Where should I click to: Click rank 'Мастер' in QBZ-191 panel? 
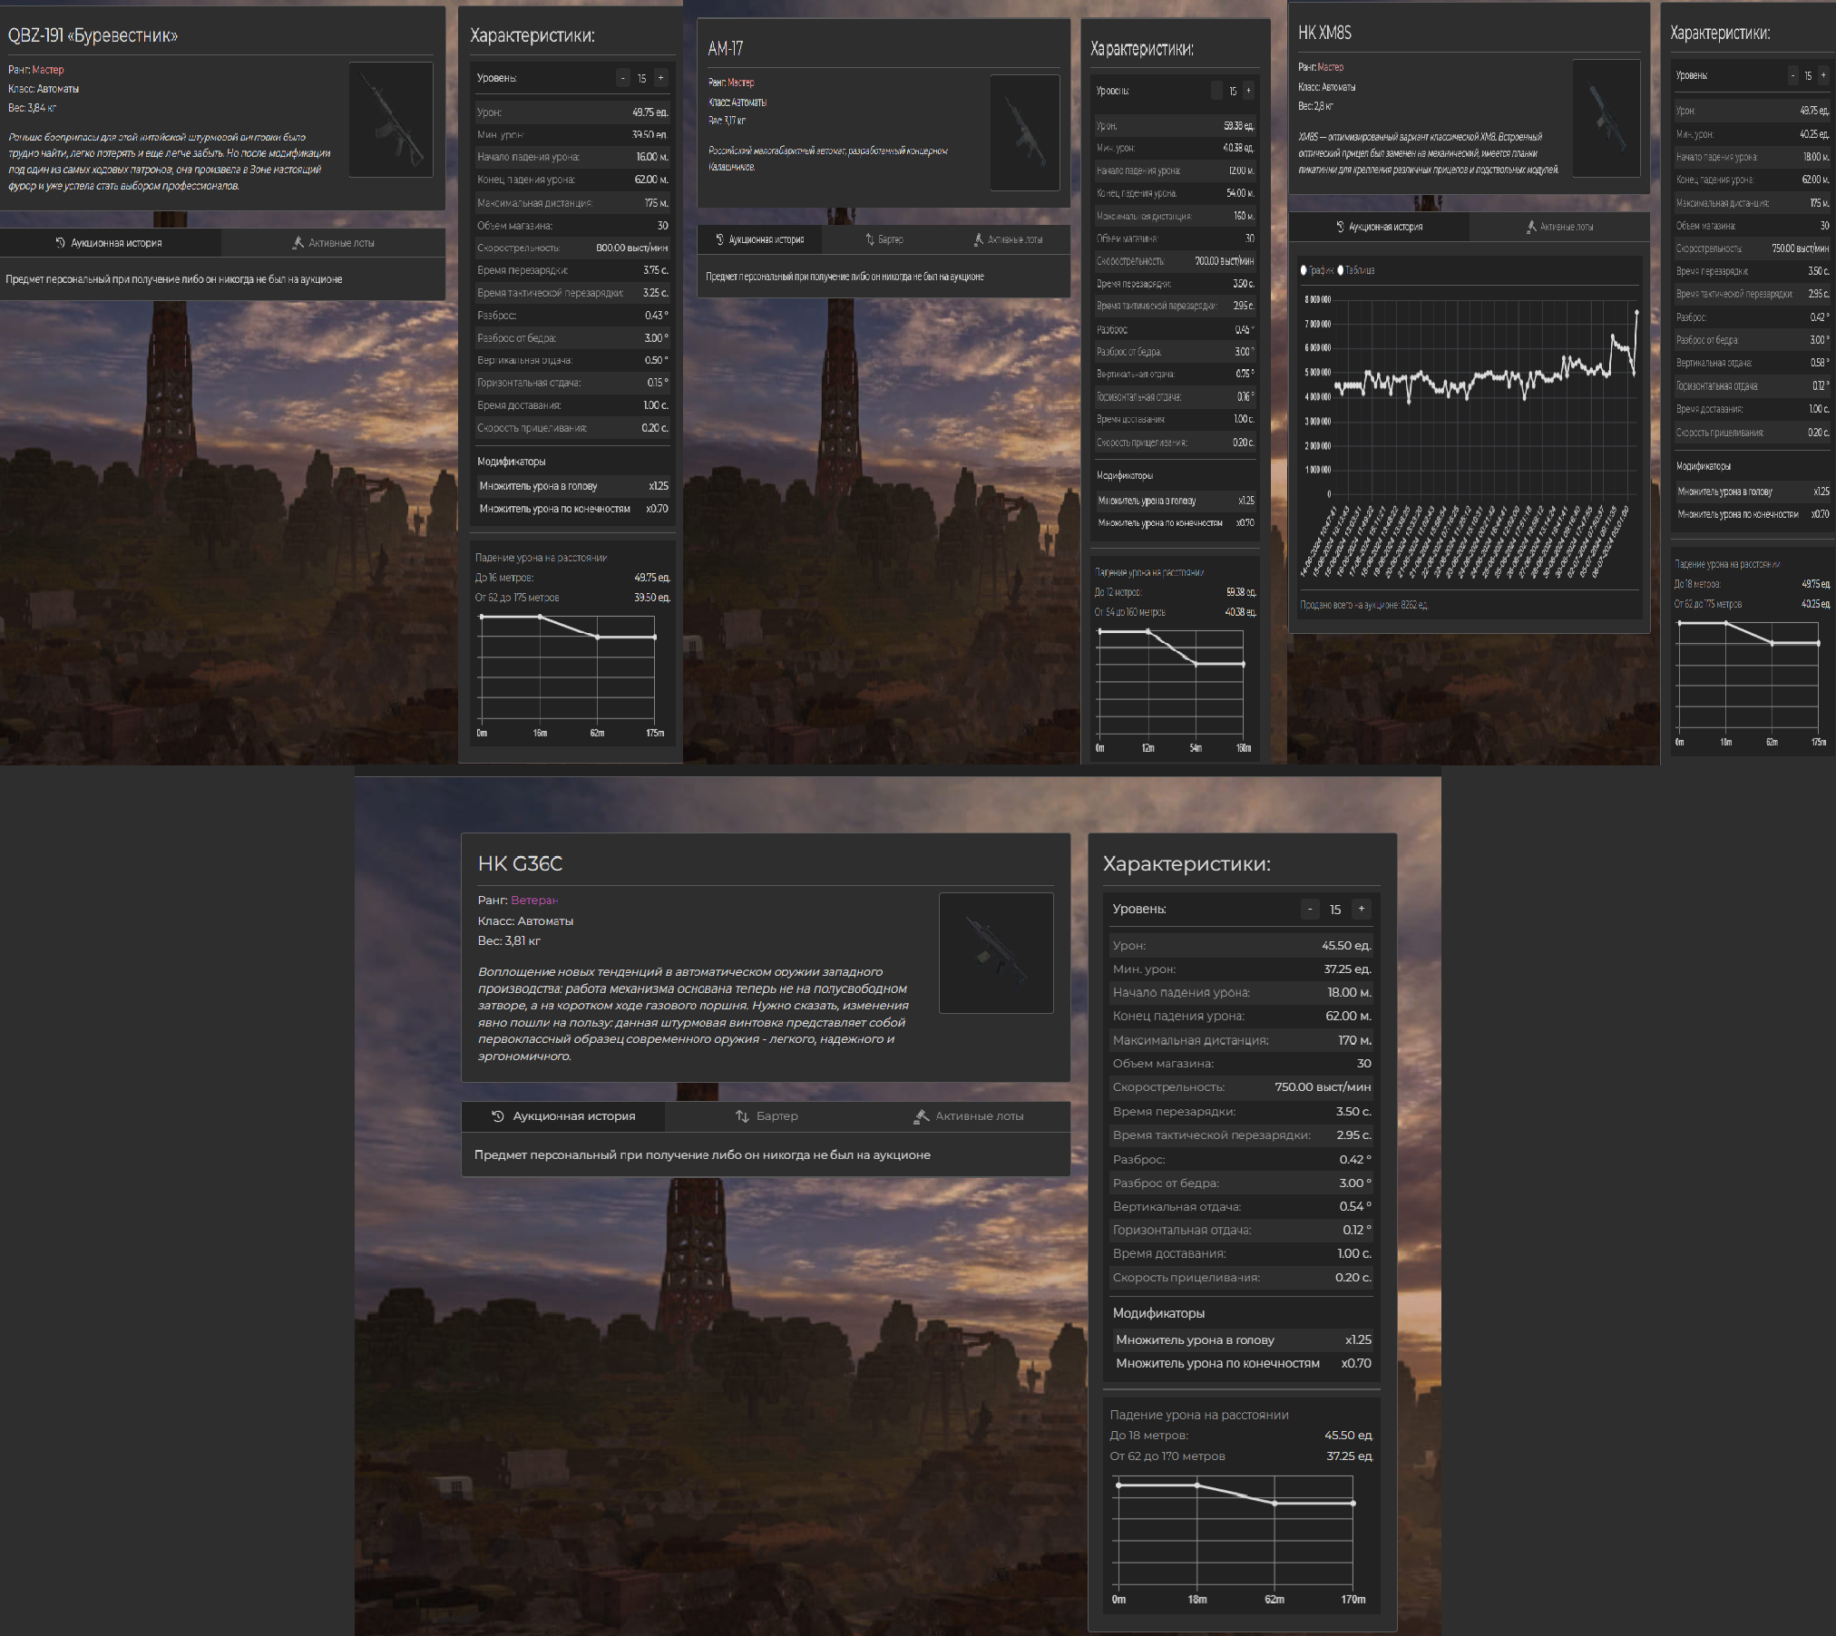tap(48, 70)
